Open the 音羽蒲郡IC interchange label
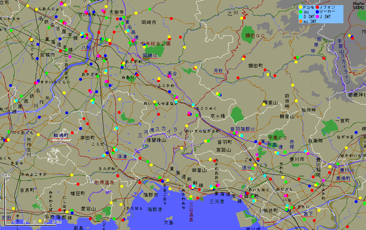The width and height of the screenshot is (366, 230). [x=242, y=129]
